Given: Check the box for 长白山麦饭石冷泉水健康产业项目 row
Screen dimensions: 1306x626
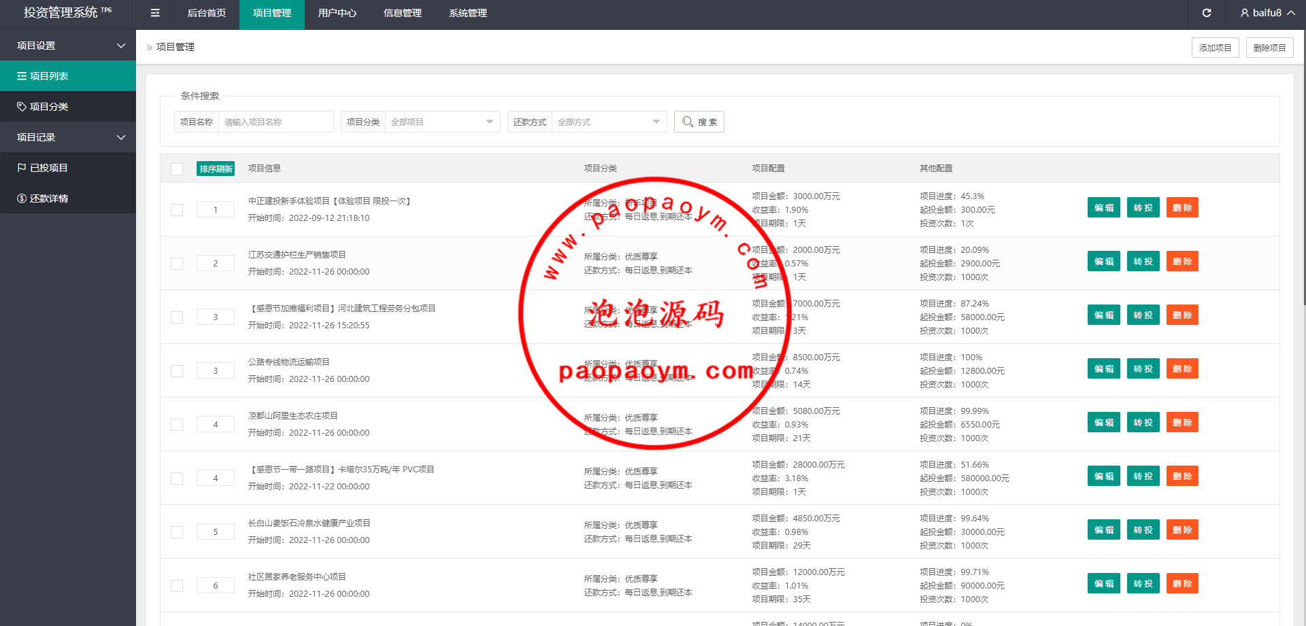Looking at the screenshot, I should (177, 532).
